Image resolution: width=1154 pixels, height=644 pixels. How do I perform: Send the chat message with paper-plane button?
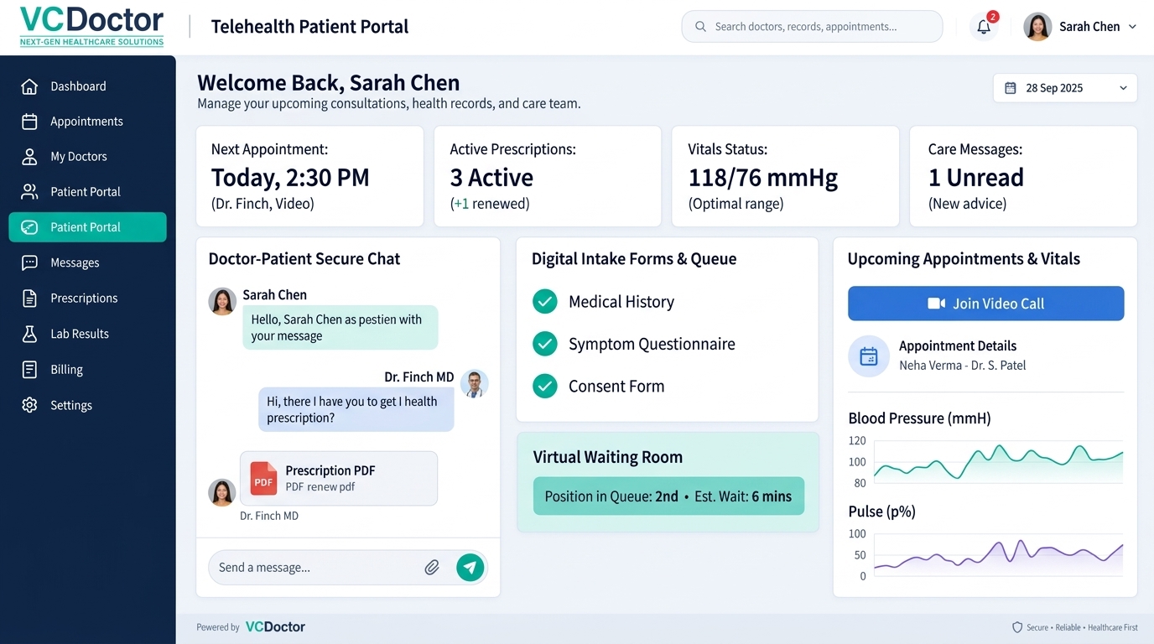tap(470, 568)
